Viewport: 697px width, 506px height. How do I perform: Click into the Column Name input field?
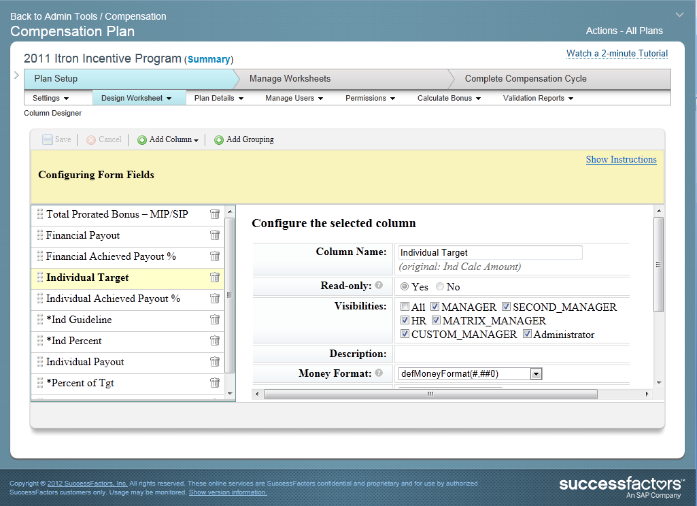tap(490, 252)
